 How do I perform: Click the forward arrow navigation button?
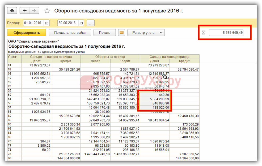(34, 11)
